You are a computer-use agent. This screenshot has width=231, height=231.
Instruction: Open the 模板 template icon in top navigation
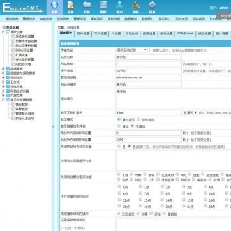[103, 5]
